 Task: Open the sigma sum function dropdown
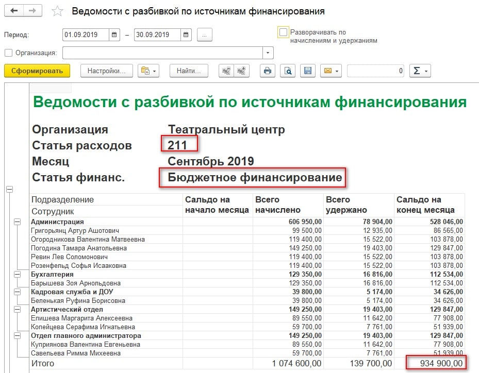click(x=420, y=71)
